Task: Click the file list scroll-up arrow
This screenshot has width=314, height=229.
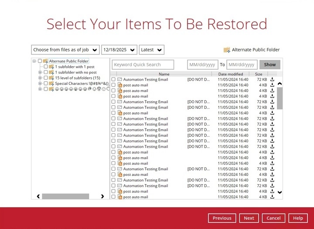Action: point(280,84)
